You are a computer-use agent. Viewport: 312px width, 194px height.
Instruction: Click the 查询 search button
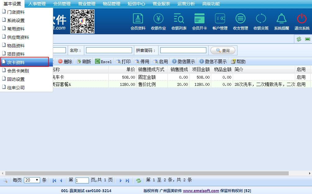(223, 50)
